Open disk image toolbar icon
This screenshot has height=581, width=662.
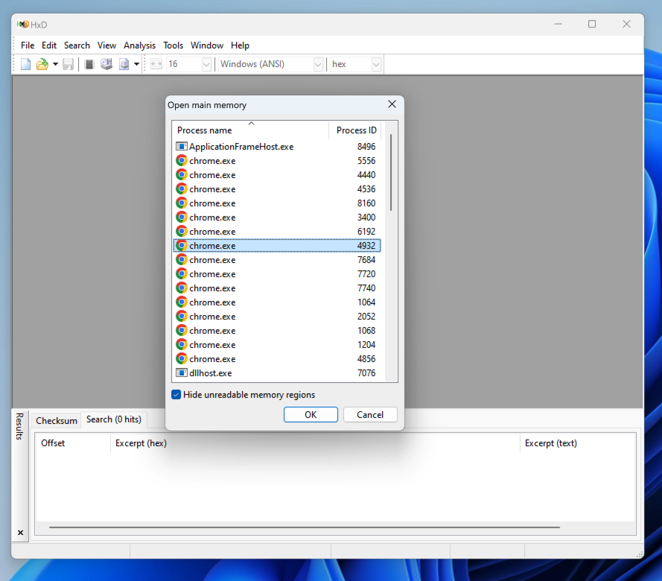[x=124, y=64]
